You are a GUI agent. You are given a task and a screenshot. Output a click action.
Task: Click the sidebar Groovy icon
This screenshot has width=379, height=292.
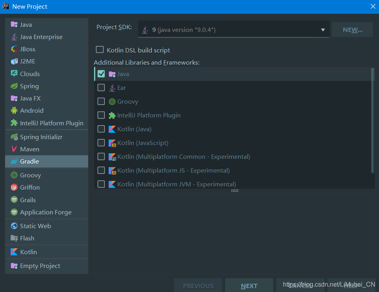tap(14, 175)
